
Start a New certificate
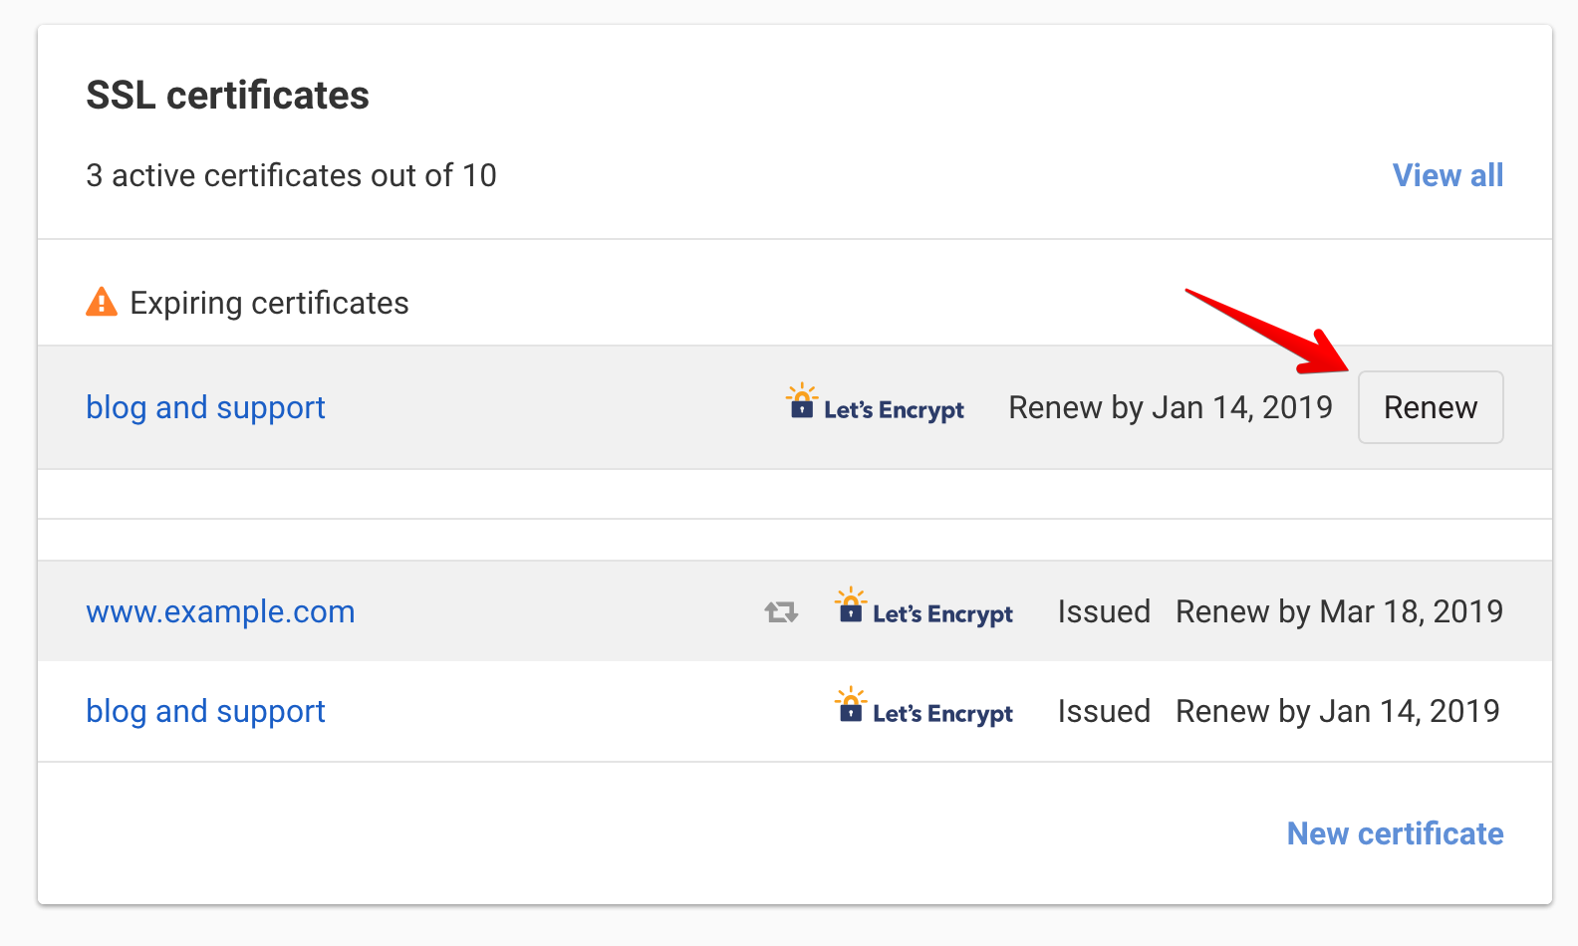(x=1395, y=833)
